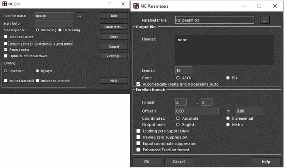The width and height of the screenshot is (287, 168).
Task: Click the NC Drill window app icon
Action: tap(5, 4)
